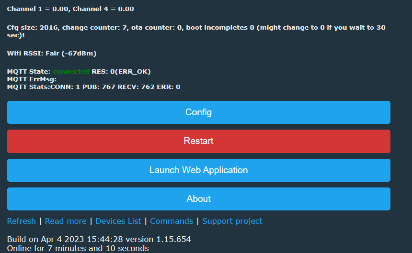Screen dimensions: 412x253
Task: Visit the Support project link
Action: (232, 221)
